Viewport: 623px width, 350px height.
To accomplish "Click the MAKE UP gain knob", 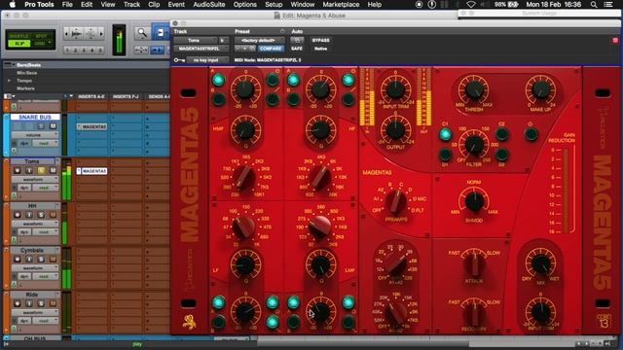I will click(541, 90).
